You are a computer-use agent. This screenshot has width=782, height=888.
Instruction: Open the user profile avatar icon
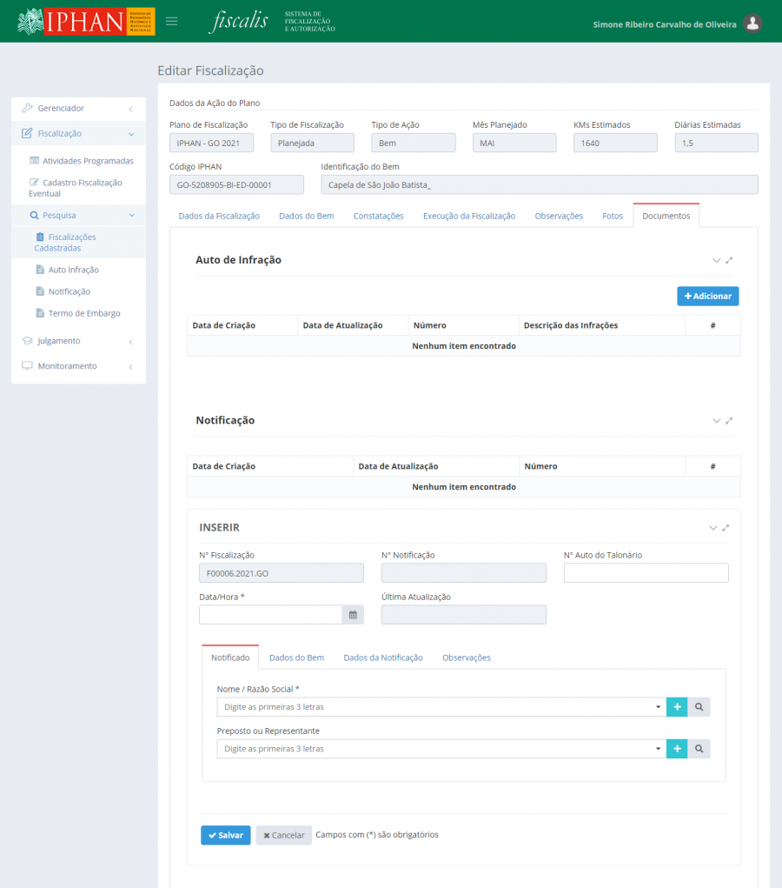(x=753, y=23)
